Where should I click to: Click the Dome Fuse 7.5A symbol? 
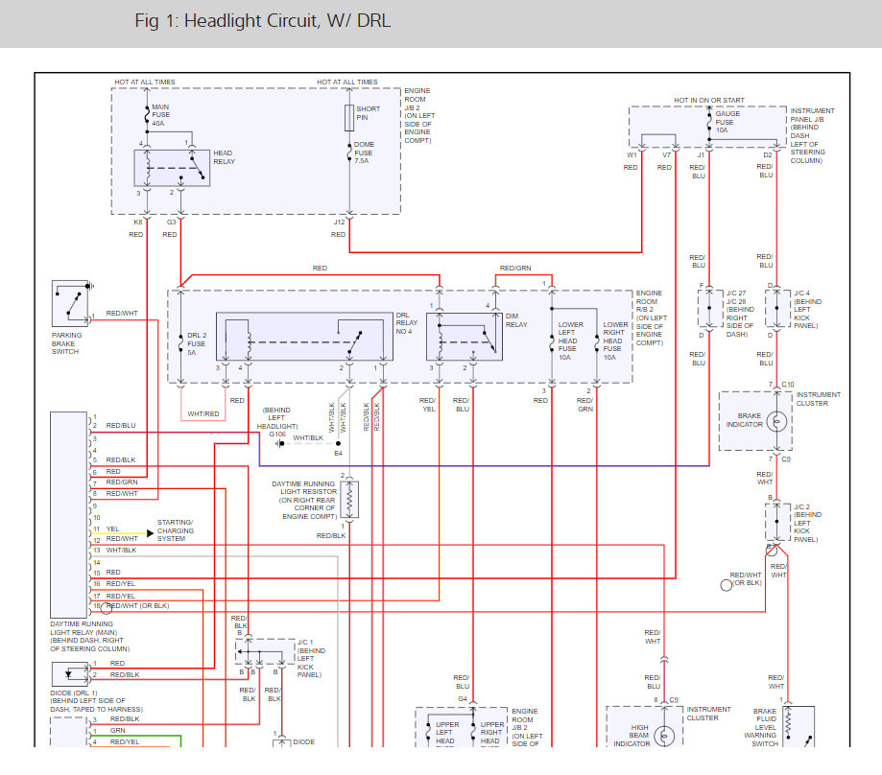(x=349, y=153)
